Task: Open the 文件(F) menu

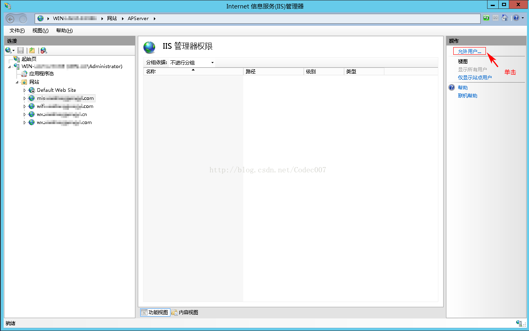Action: (17, 31)
